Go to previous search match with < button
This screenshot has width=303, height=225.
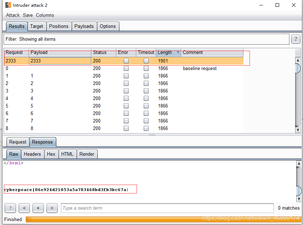point(24,208)
